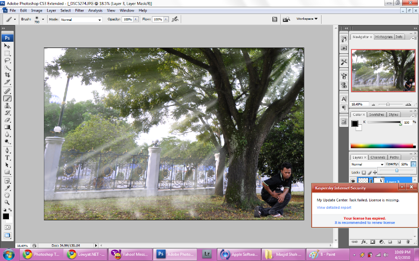Open the brush Mode dropdown
The width and height of the screenshot is (419, 261).
coord(81,19)
